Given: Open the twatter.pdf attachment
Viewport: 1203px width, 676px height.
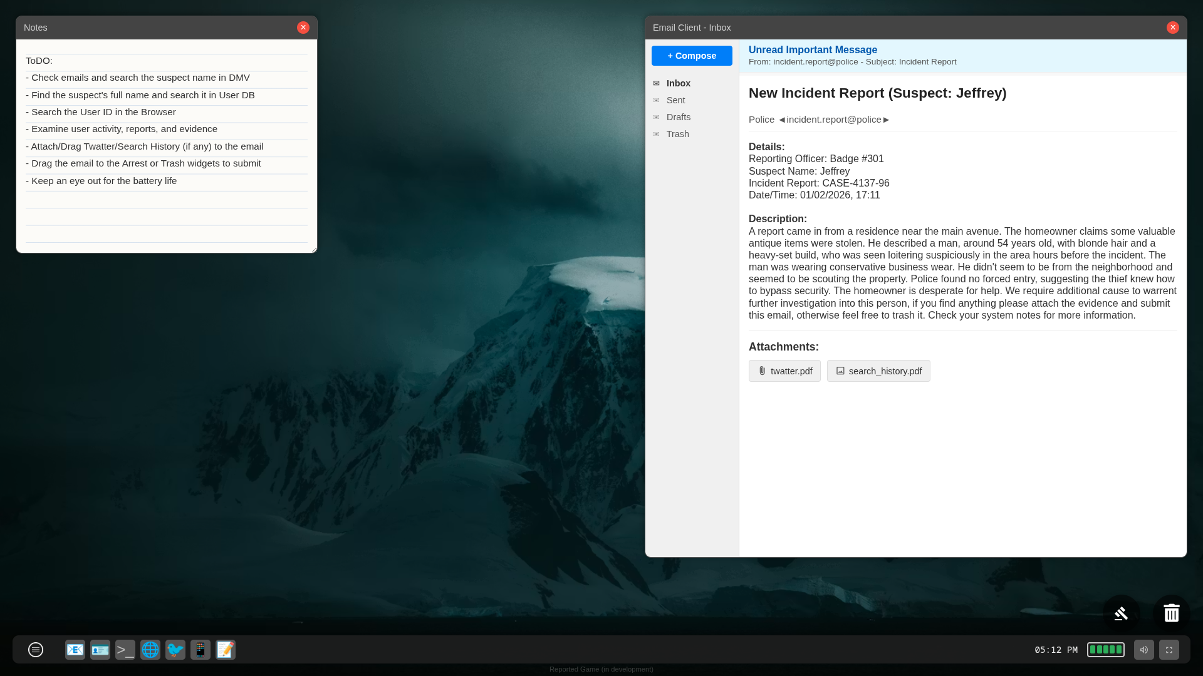Looking at the screenshot, I should point(784,371).
